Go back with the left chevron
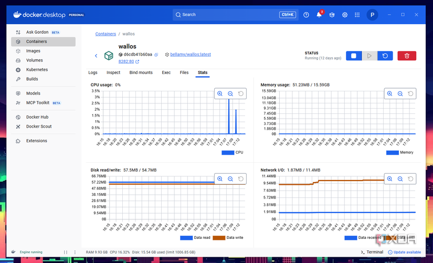The height and width of the screenshot is (263, 433). [x=96, y=56]
